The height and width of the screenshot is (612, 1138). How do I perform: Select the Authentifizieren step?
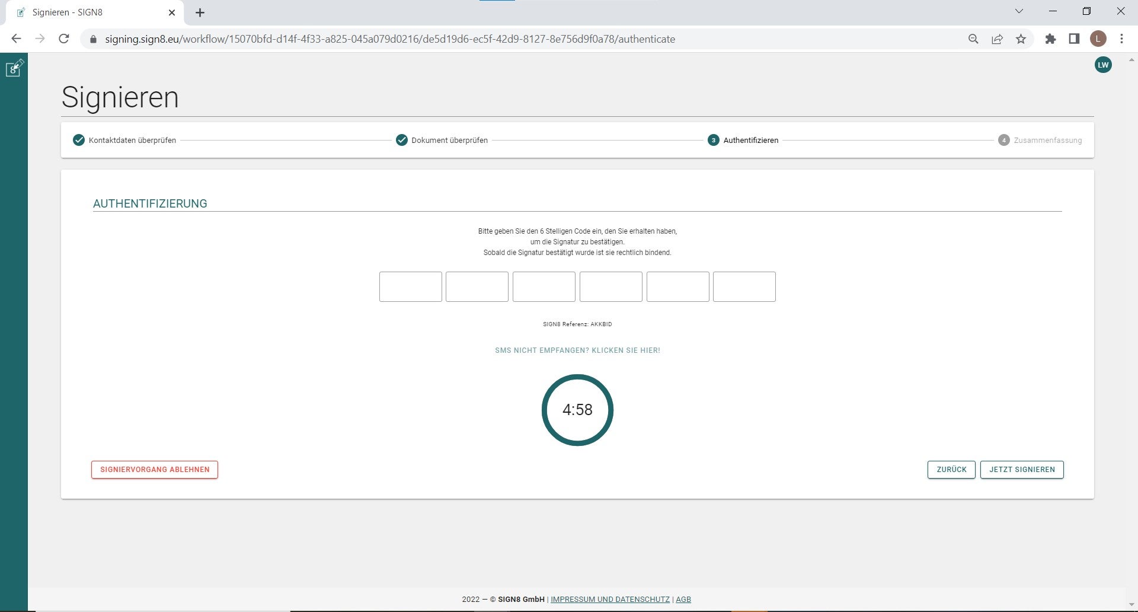[743, 141]
